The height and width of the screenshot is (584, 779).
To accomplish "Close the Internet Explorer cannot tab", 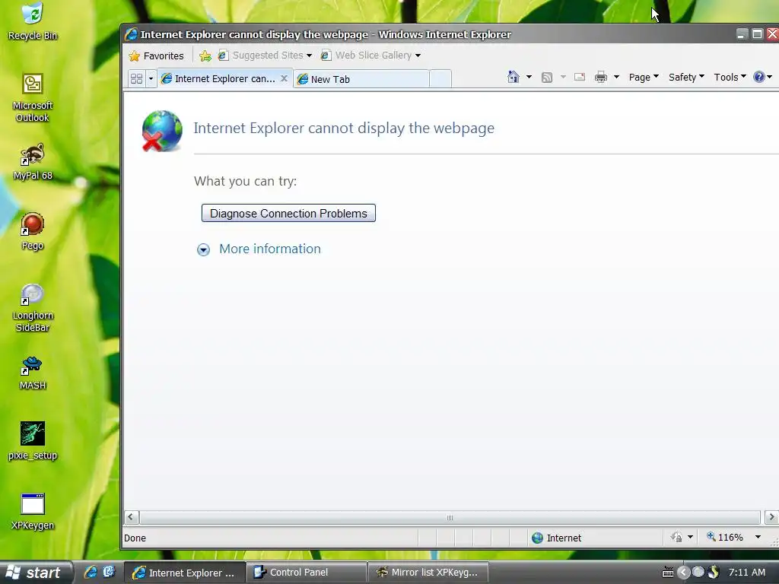I will point(284,78).
